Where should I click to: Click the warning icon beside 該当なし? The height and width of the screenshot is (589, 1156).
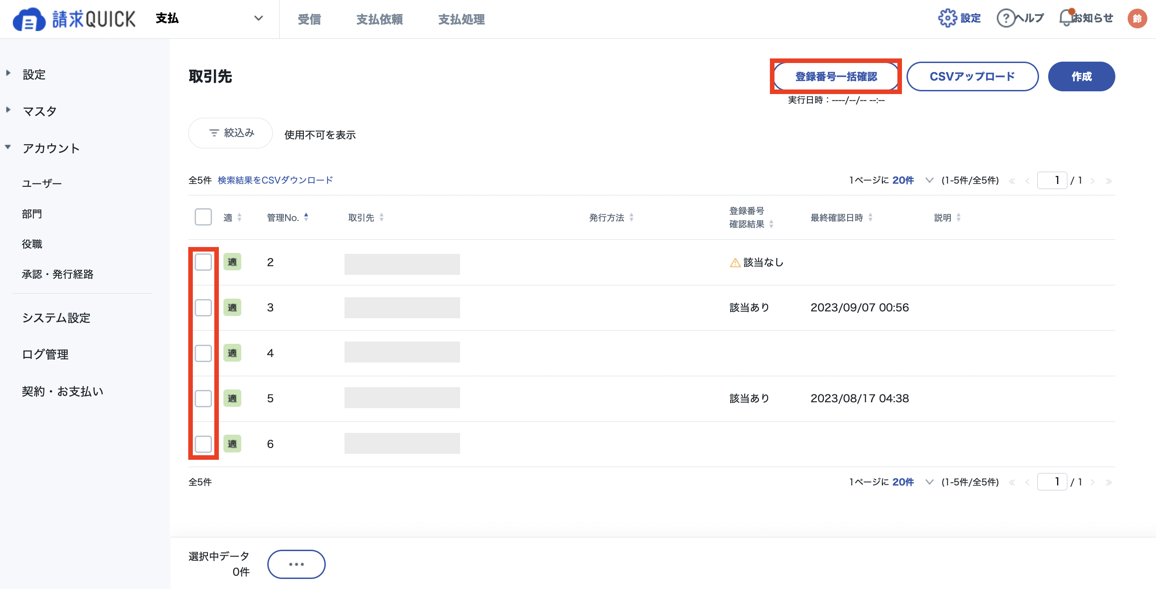coord(735,263)
